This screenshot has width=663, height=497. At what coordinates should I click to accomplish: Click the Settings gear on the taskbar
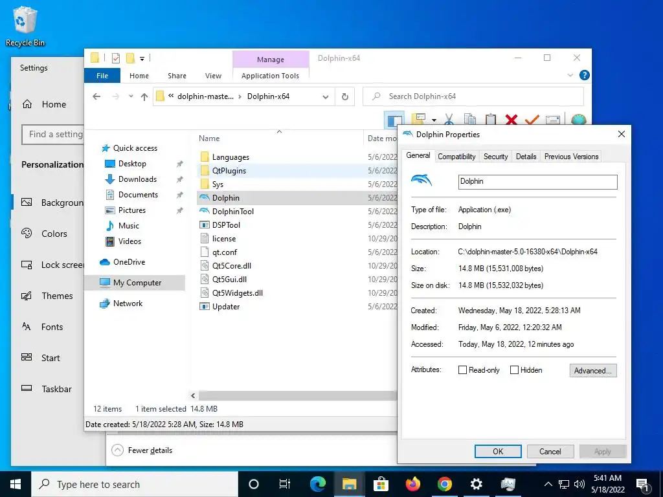coord(476,484)
